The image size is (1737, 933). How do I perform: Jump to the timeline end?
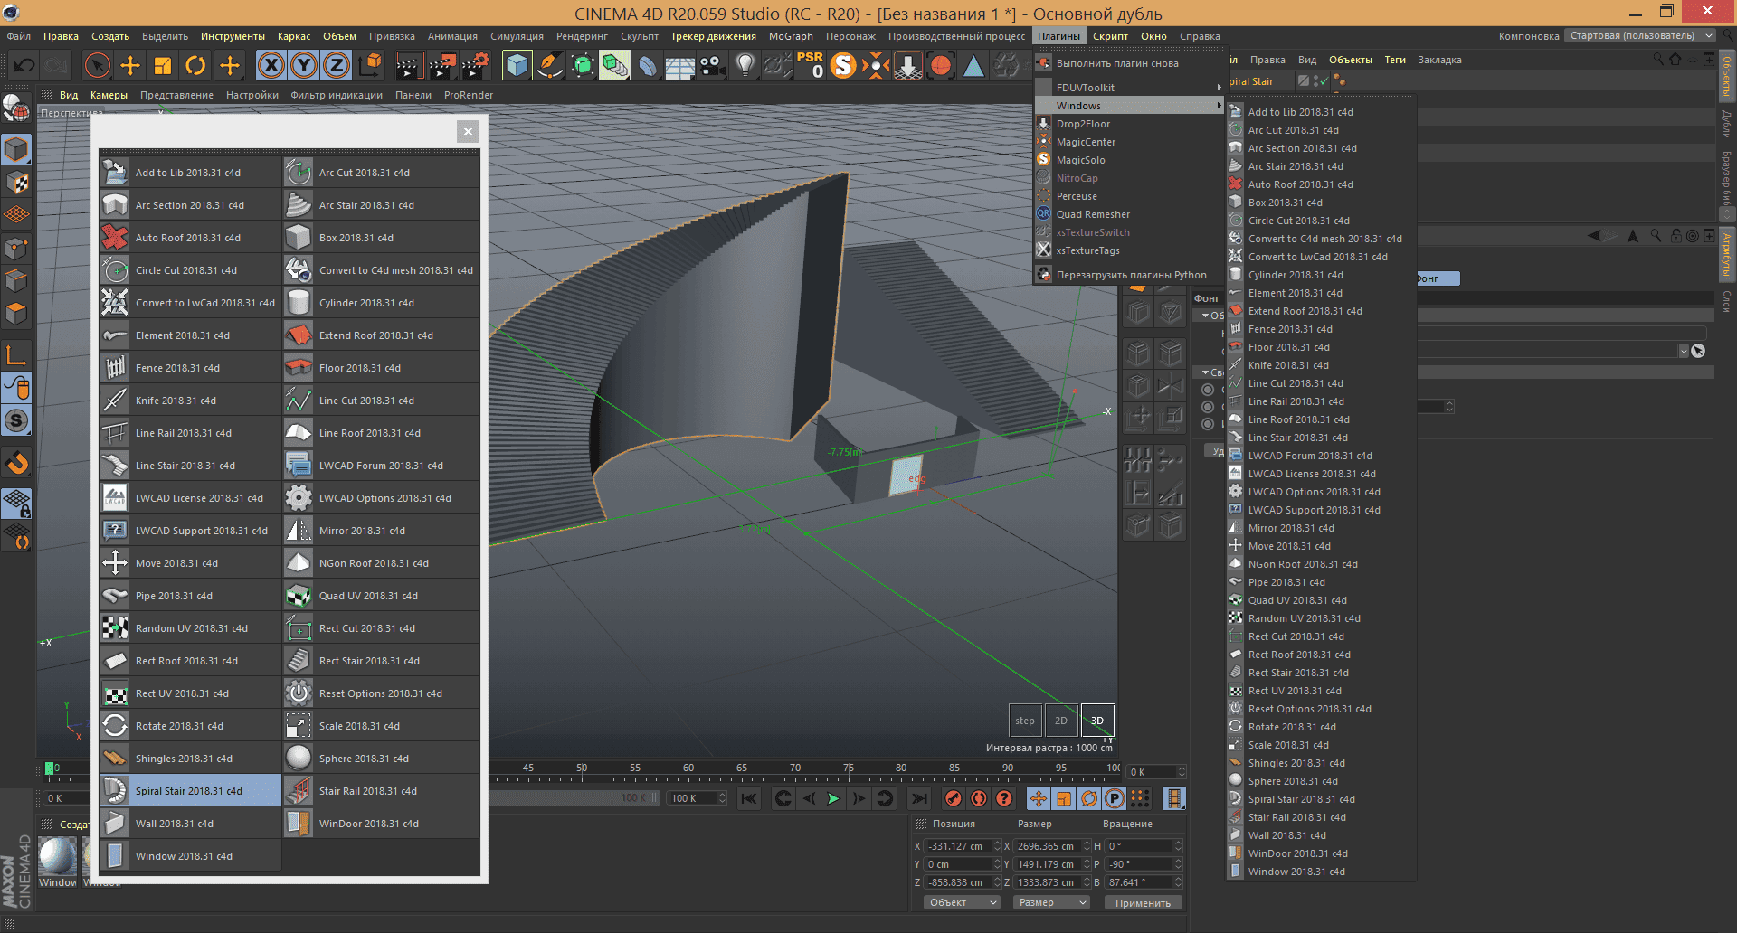click(x=918, y=798)
